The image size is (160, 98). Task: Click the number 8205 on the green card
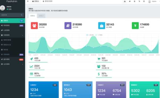coord(150,91)
